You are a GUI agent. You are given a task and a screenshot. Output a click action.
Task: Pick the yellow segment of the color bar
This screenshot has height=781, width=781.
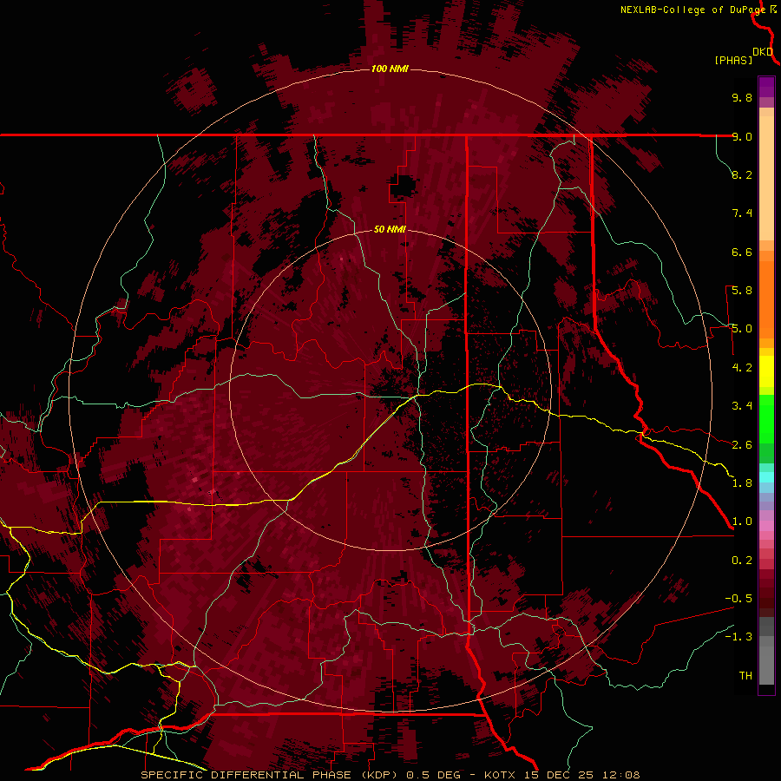[x=766, y=371]
